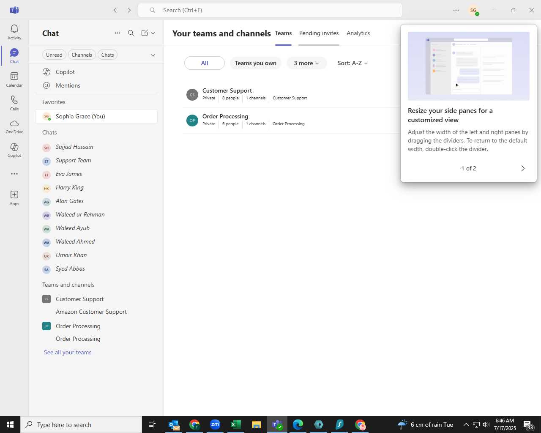
Task: Select the All teams filter
Action: pyautogui.click(x=205, y=63)
